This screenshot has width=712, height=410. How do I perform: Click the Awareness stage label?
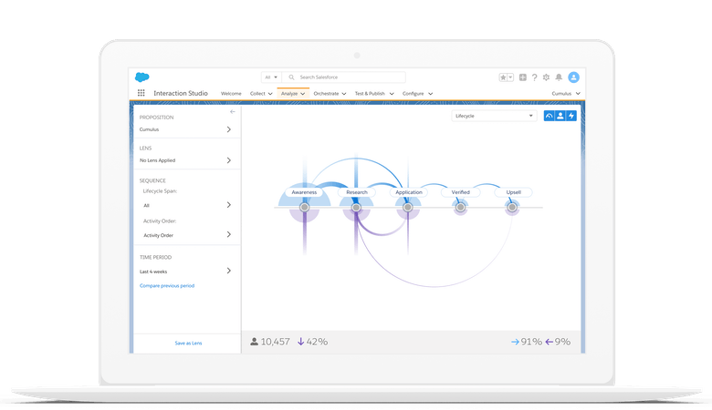(304, 192)
